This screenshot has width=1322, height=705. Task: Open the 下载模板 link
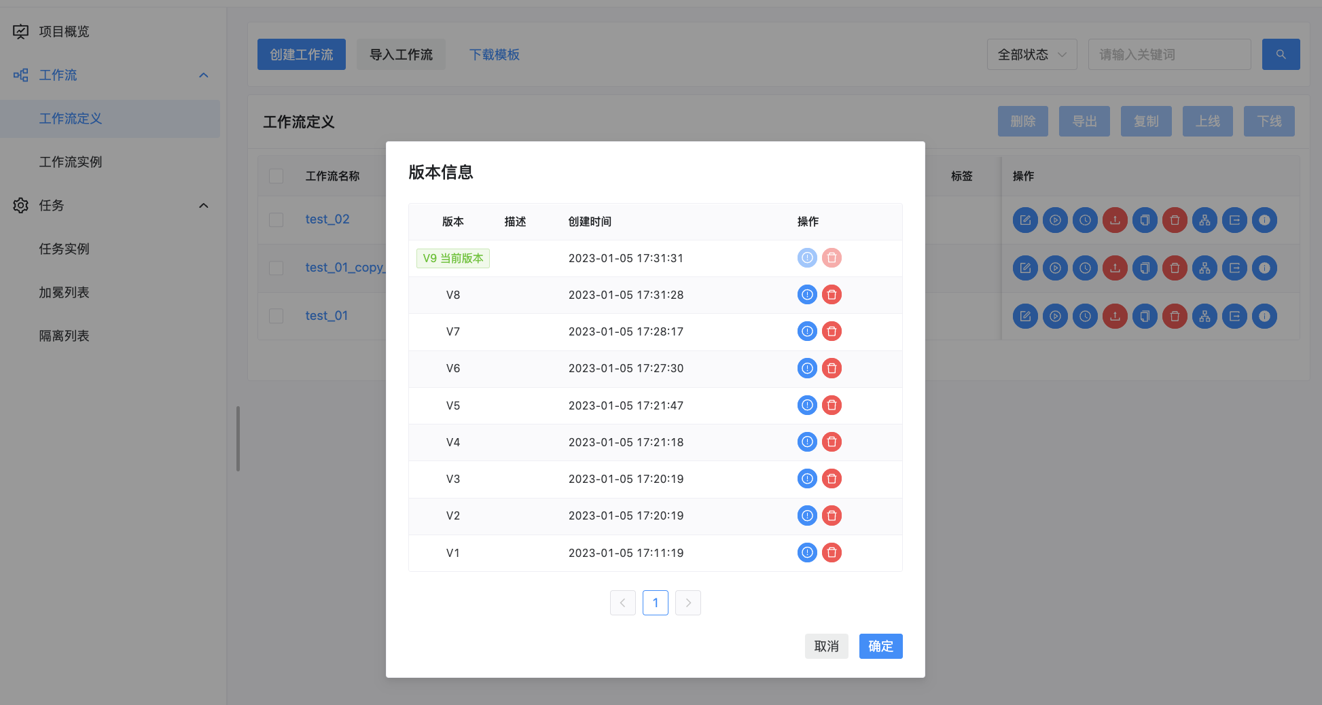(x=494, y=54)
